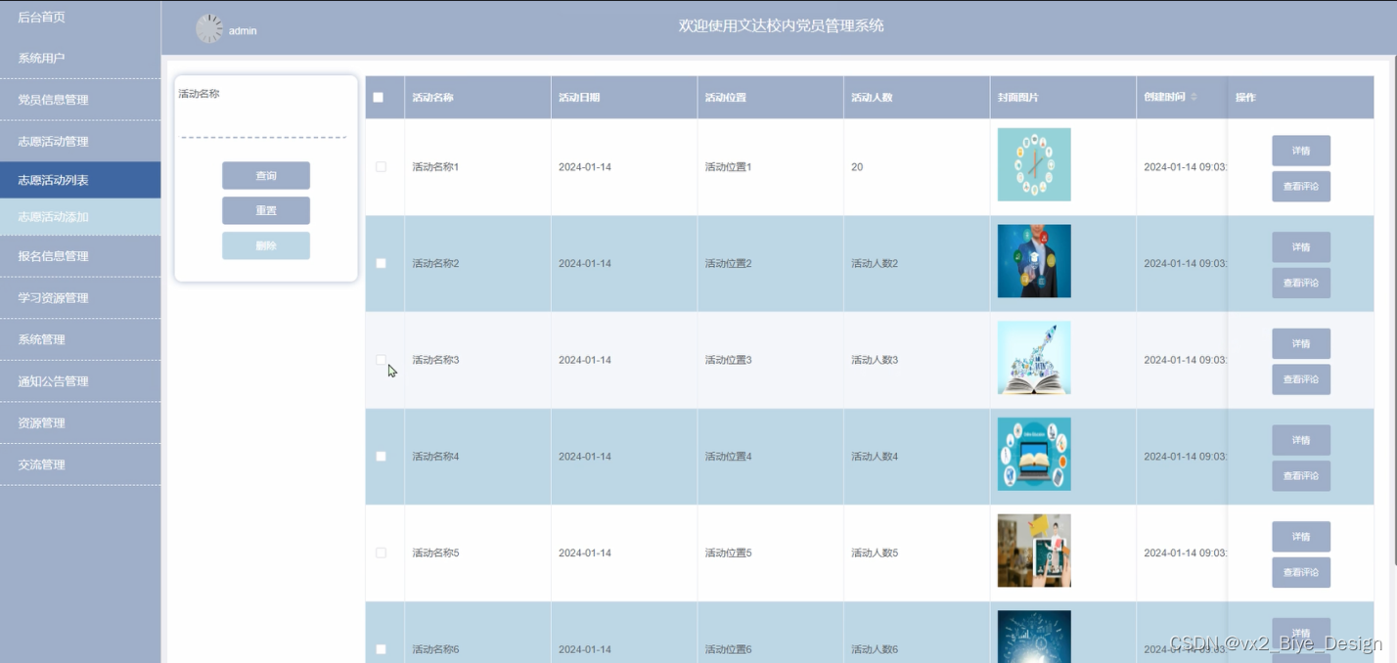Click 查看评论 for 活动名称3
The width and height of the screenshot is (1397, 663).
pos(1301,379)
